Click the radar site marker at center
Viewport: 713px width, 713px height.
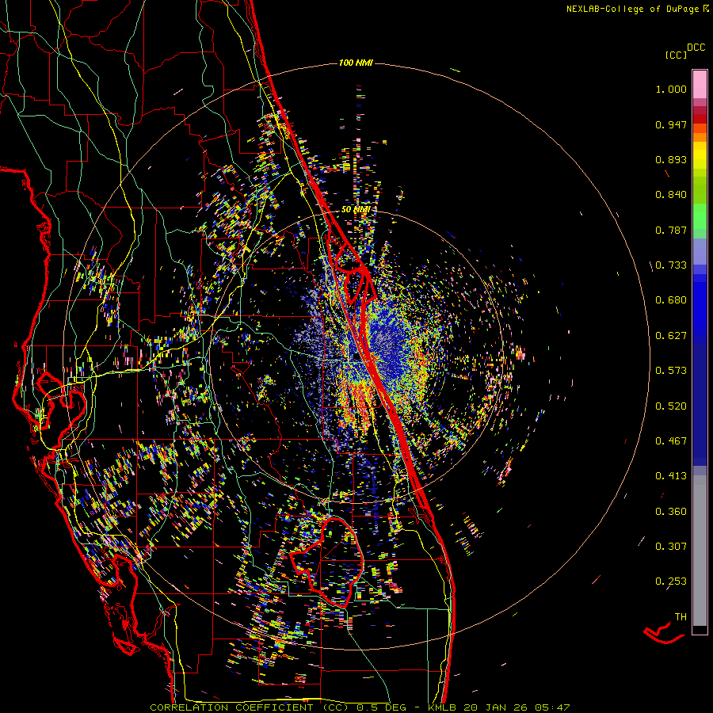pyautogui.click(x=356, y=357)
